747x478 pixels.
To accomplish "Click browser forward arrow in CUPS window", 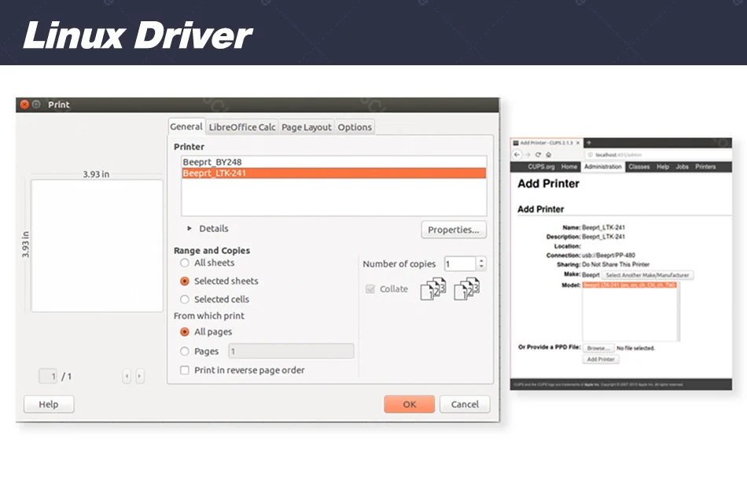I will click(528, 155).
